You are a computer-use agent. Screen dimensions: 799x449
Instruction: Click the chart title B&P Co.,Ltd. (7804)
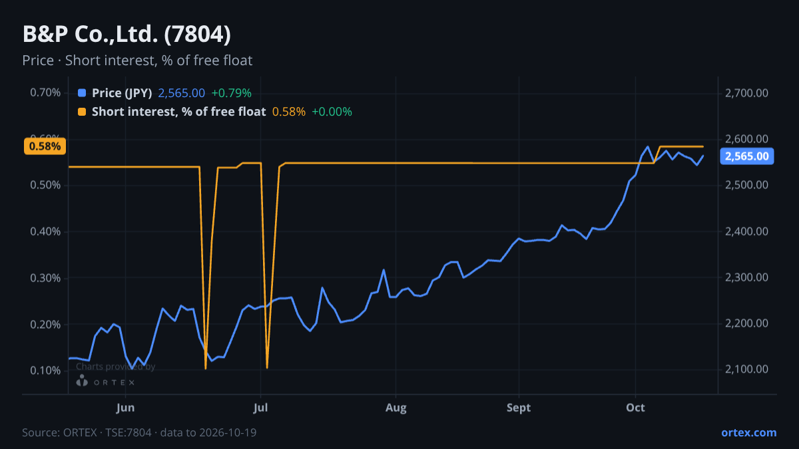click(127, 35)
